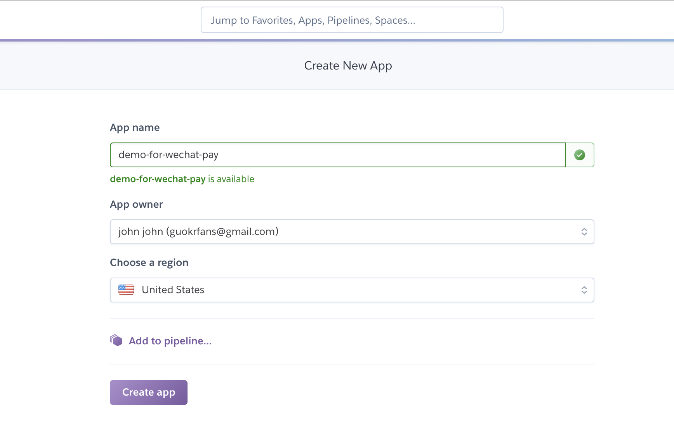Click the App name label
Viewport: 674px width, 448px height.
[x=135, y=127]
